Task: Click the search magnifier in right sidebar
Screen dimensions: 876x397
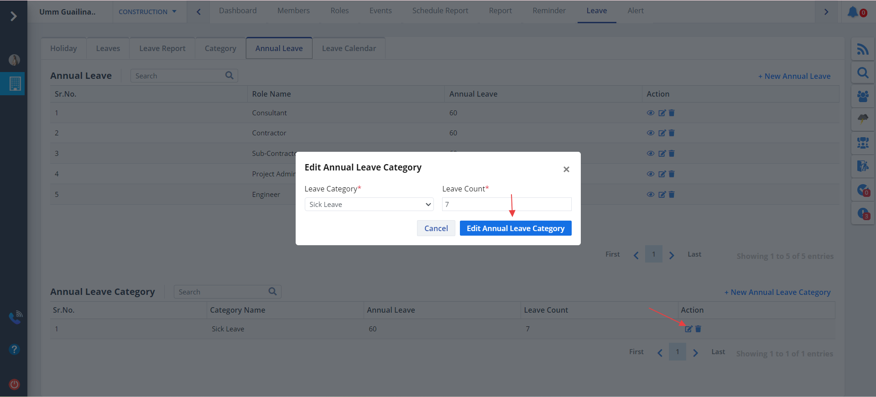Action: coord(862,72)
